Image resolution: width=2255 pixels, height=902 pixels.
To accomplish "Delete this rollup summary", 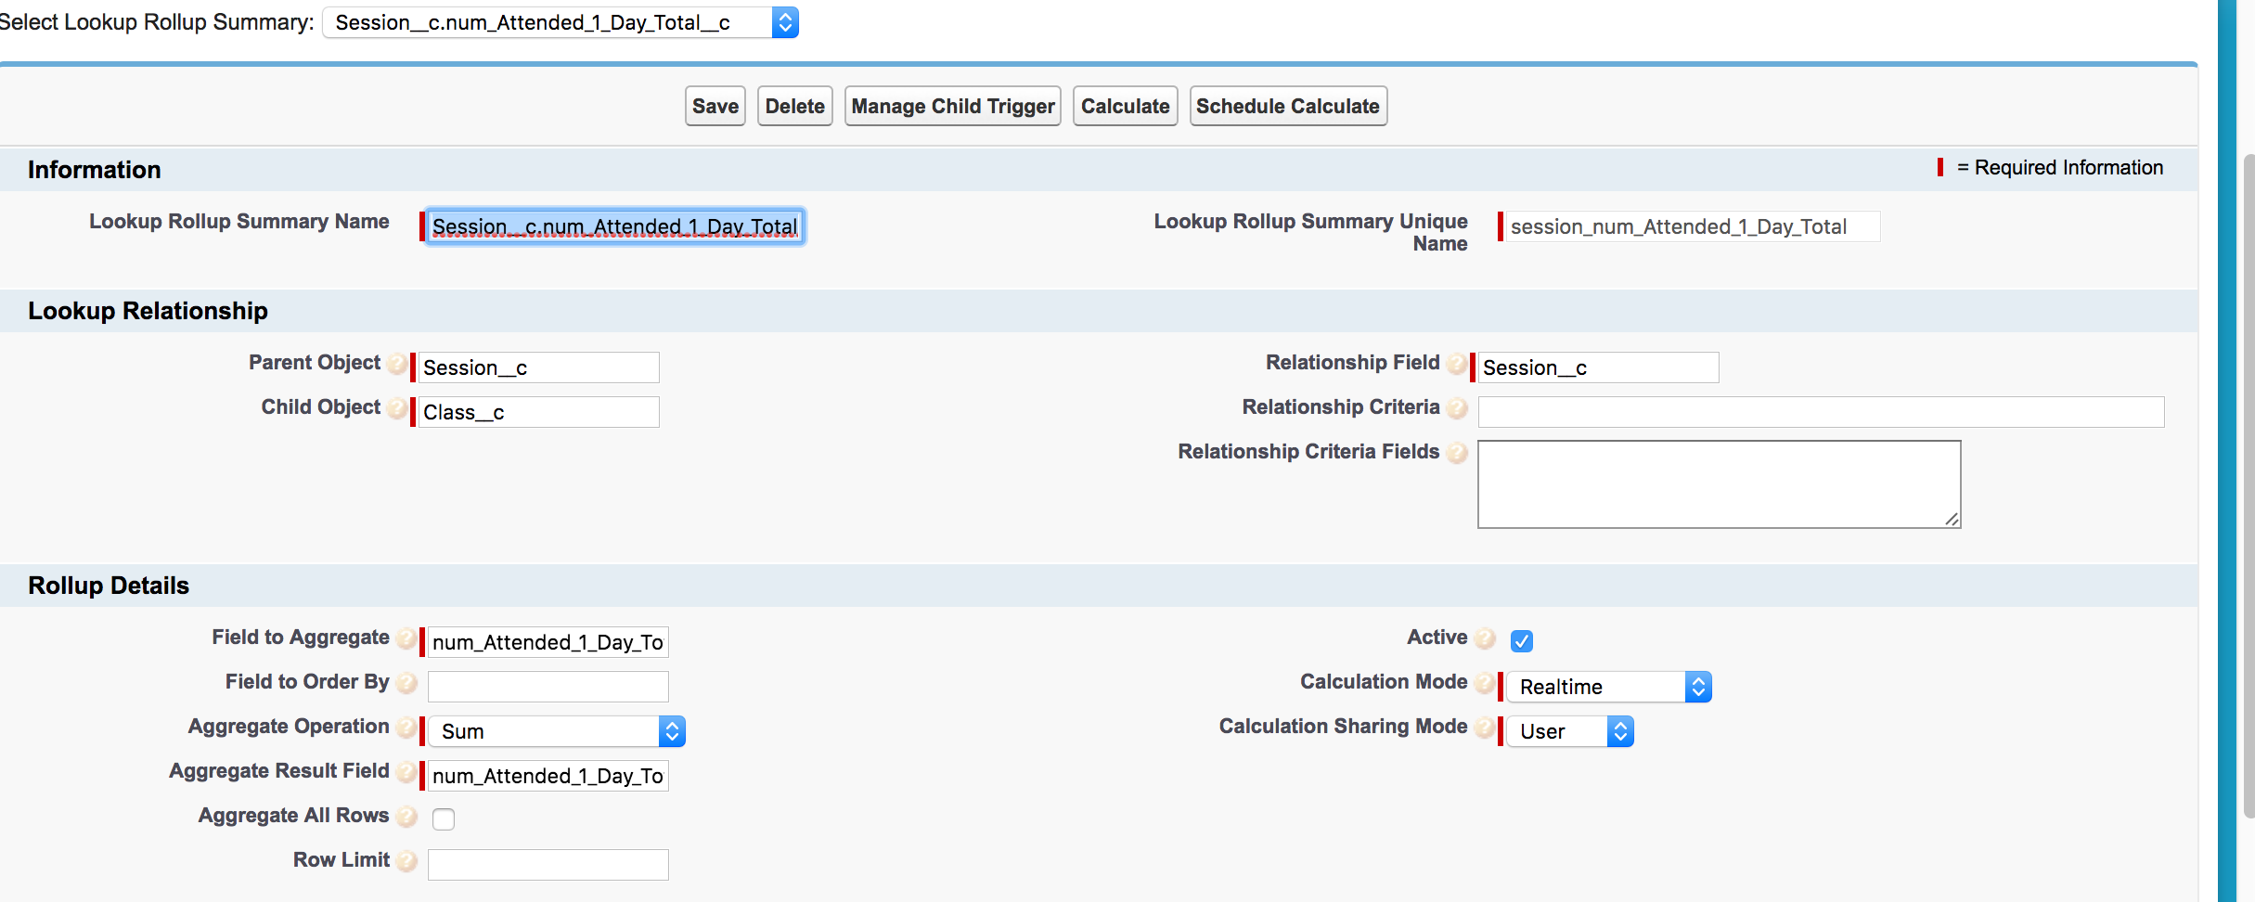I will pyautogui.click(x=794, y=105).
